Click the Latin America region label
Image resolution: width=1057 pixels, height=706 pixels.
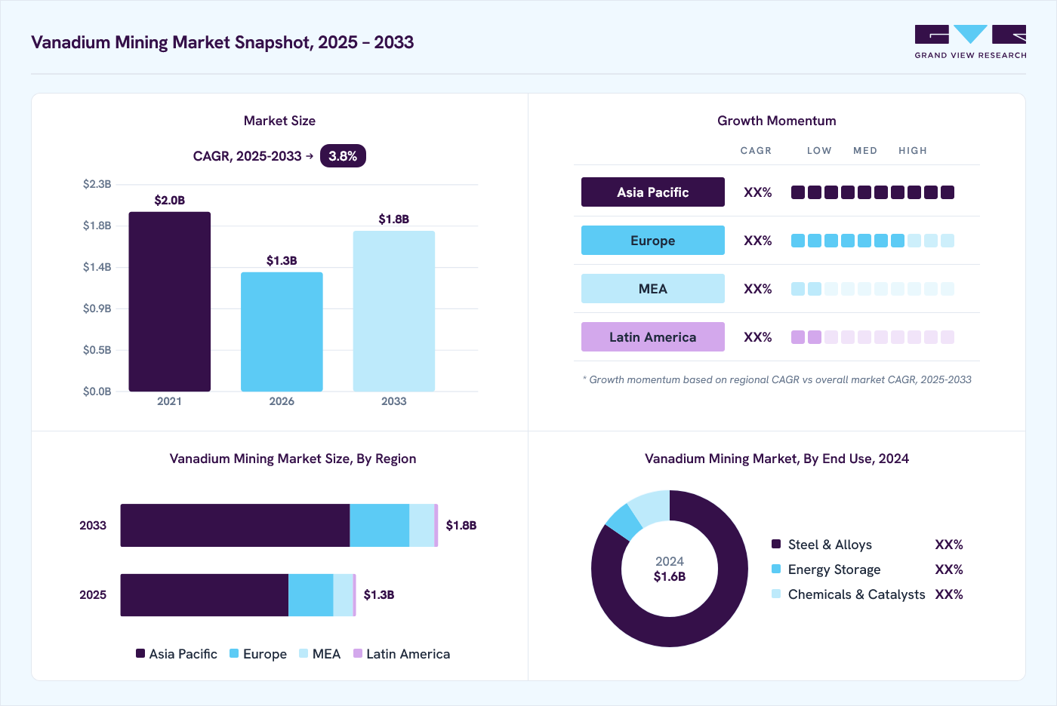(653, 337)
